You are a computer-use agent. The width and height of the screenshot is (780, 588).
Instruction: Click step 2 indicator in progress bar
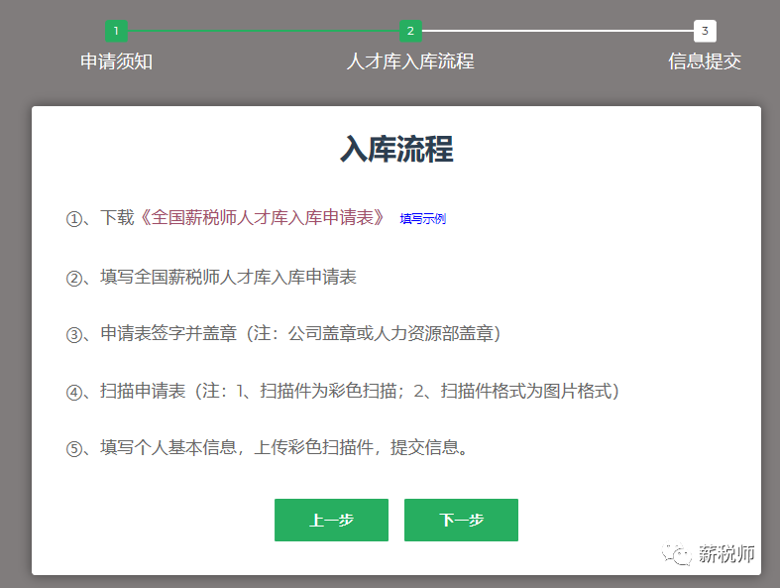(x=410, y=31)
